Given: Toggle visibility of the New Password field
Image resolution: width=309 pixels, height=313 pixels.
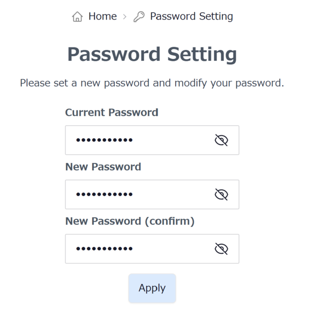Looking at the screenshot, I should [221, 194].
